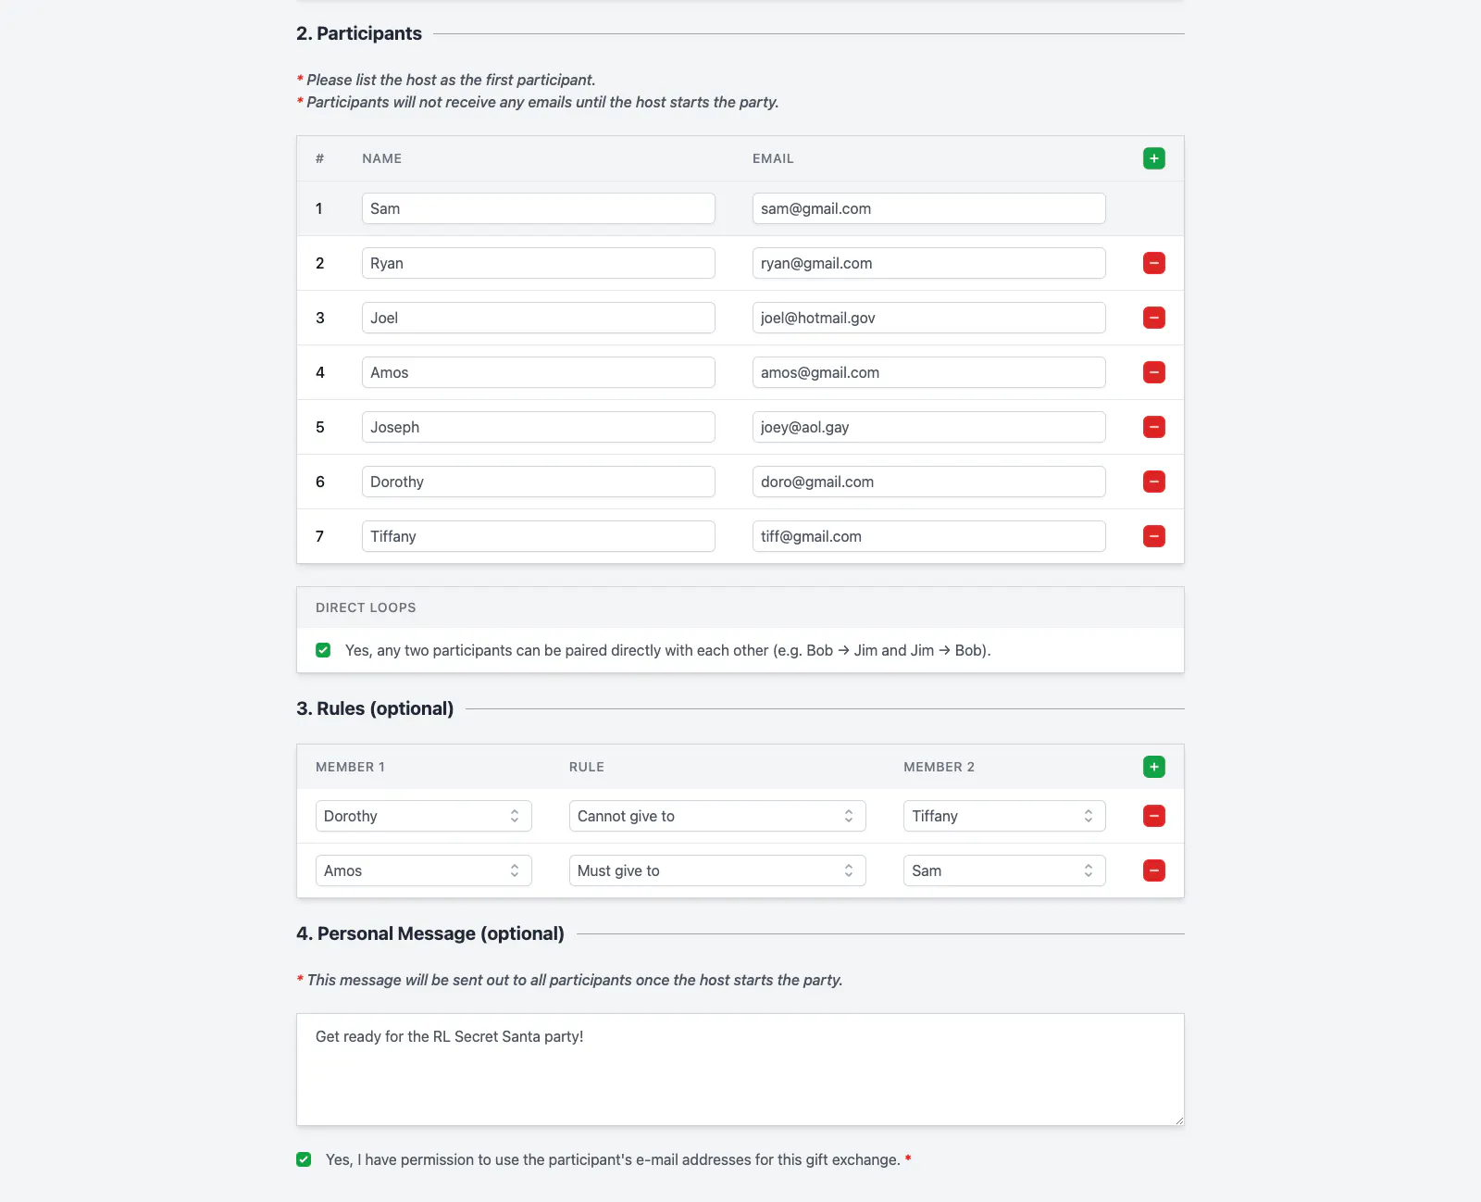Edit the joel@hotmail.gov email field
The width and height of the screenshot is (1481, 1202).
pos(928,318)
